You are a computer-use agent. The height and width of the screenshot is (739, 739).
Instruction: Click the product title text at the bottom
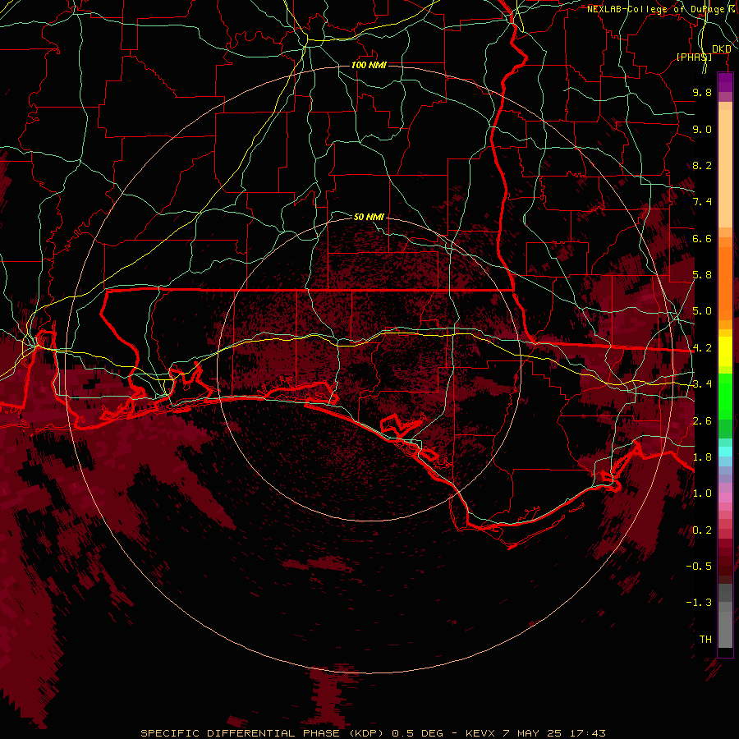point(374,733)
